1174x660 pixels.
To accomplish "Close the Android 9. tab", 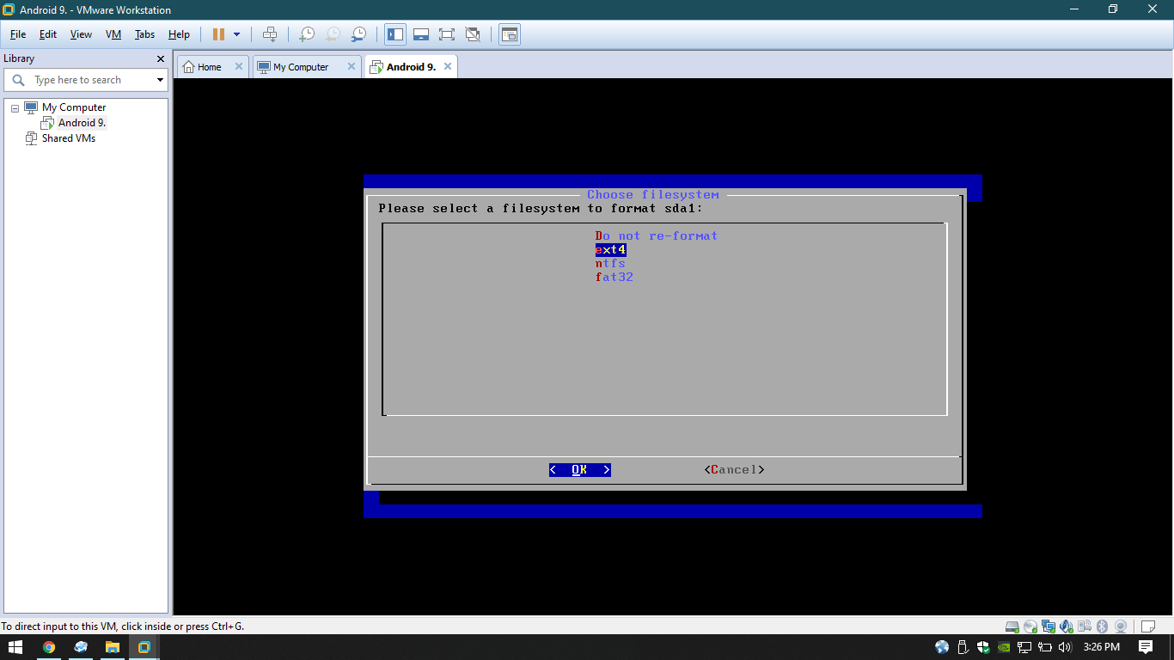I will [x=447, y=66].
